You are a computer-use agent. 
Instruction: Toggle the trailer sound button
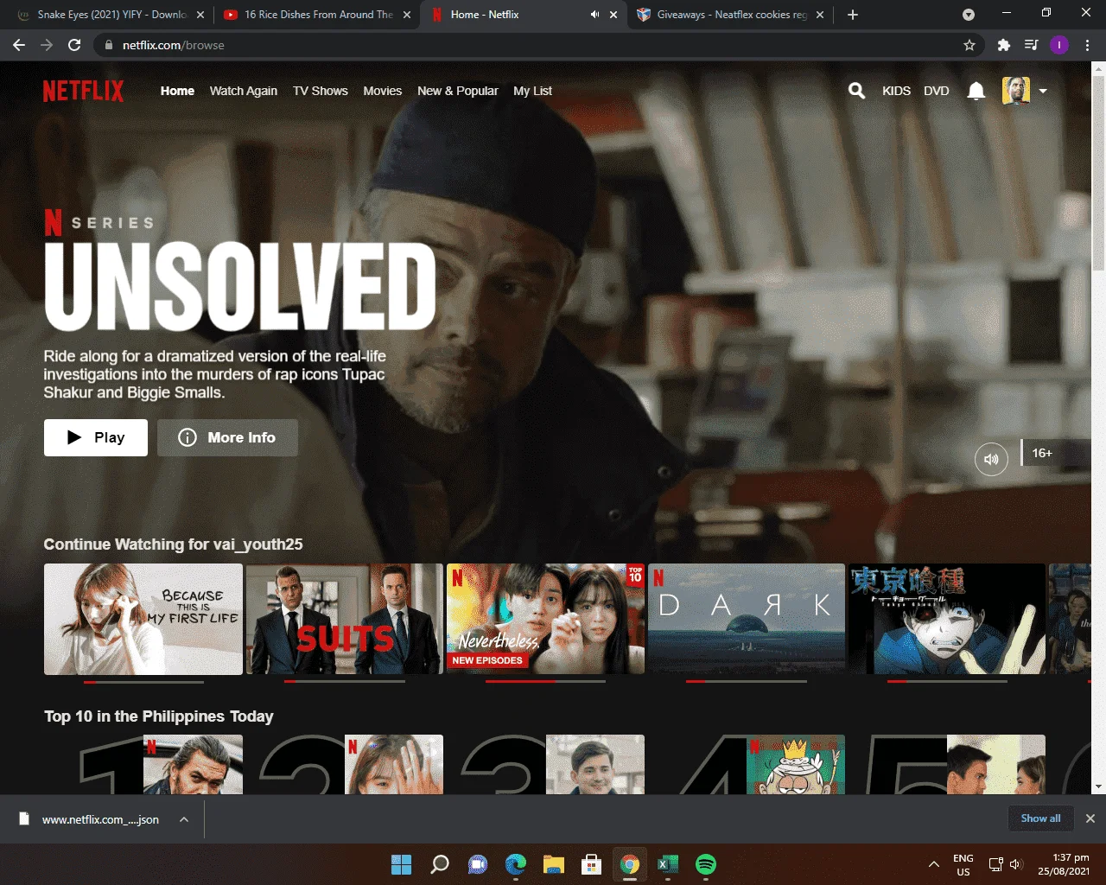991,459
